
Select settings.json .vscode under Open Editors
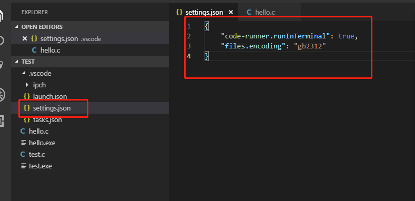pyautogui.click(x=90, y=38)
